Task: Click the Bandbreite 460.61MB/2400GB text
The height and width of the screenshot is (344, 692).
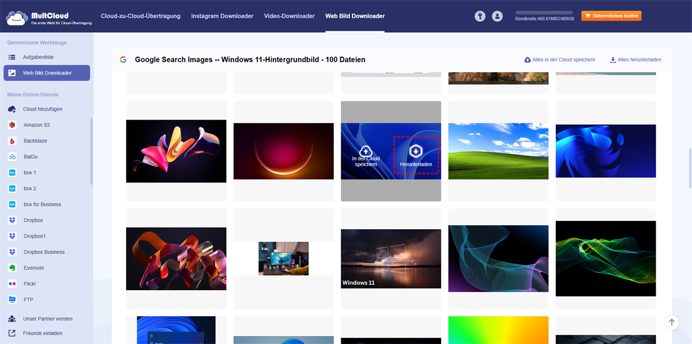Action: click(x=544, y=19)
